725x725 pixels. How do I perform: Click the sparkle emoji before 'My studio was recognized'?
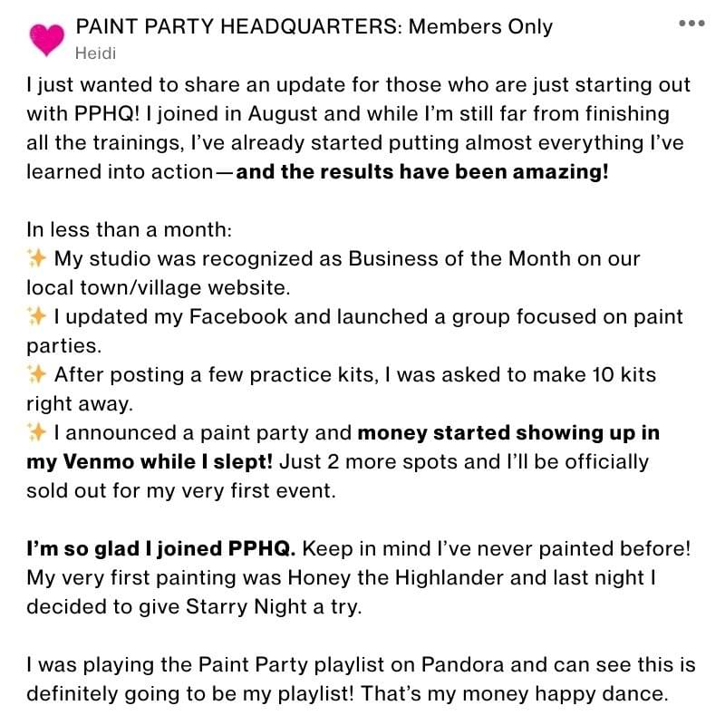tap(37, 258)
